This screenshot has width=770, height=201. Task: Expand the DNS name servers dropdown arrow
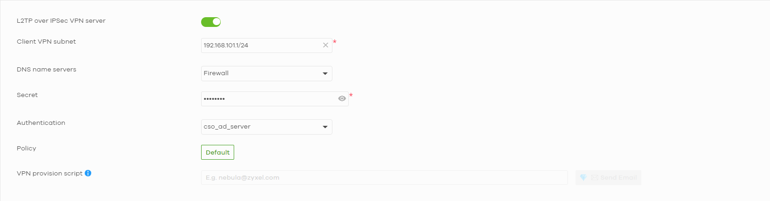click(x=325, y=73)
